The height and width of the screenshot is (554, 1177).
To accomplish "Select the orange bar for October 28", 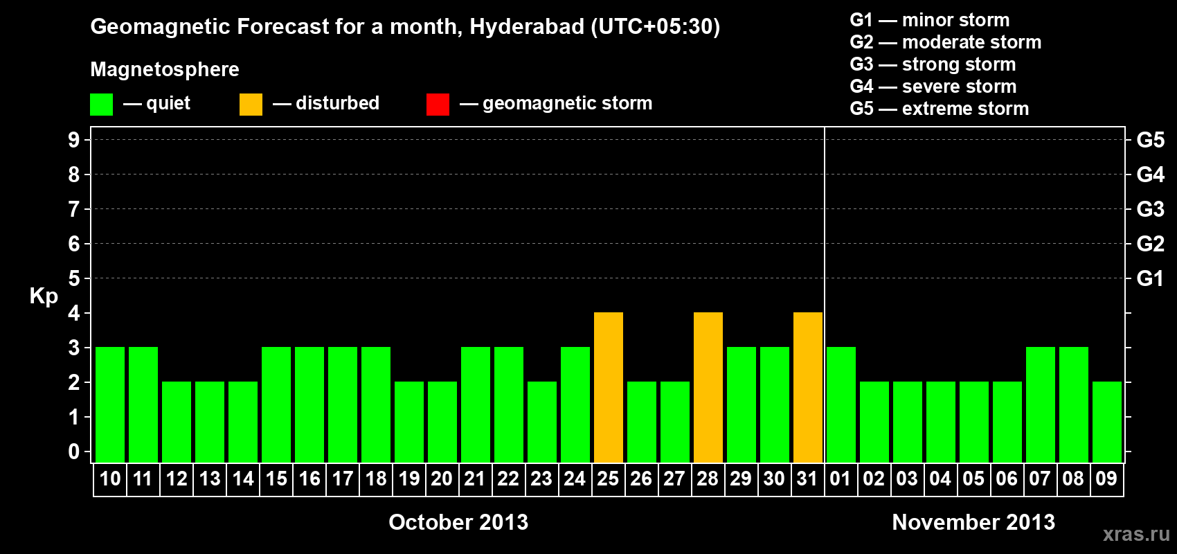I will (x=708, y=387).
